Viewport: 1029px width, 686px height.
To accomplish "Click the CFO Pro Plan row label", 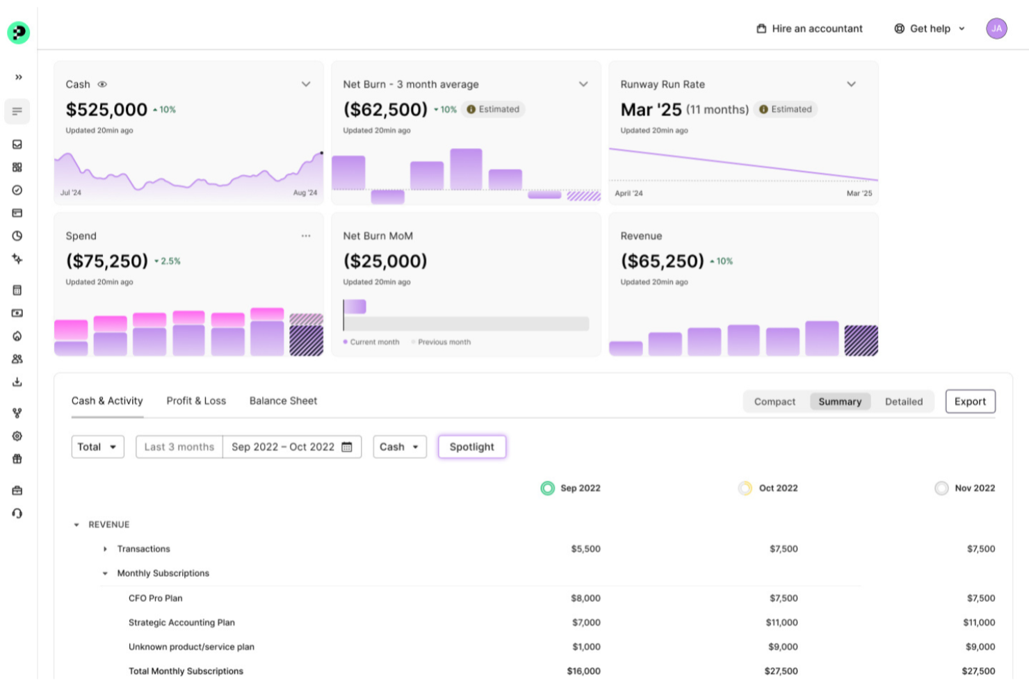I will point(155,598).
